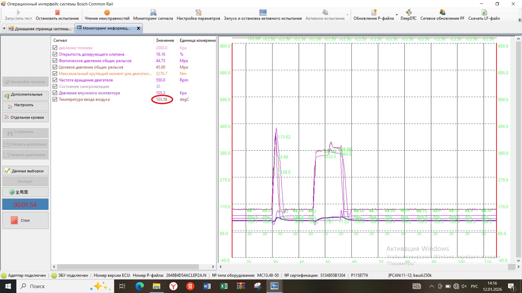Click the network PF update icon
This screenshot has height=293, width=522.
pos(442,12)
